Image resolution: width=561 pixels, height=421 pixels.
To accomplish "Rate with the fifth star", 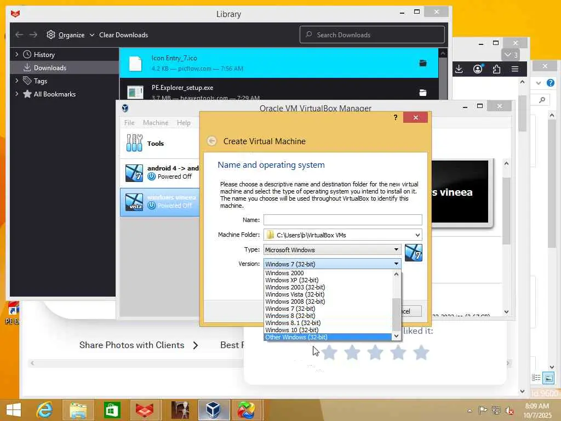I will 421,352.
